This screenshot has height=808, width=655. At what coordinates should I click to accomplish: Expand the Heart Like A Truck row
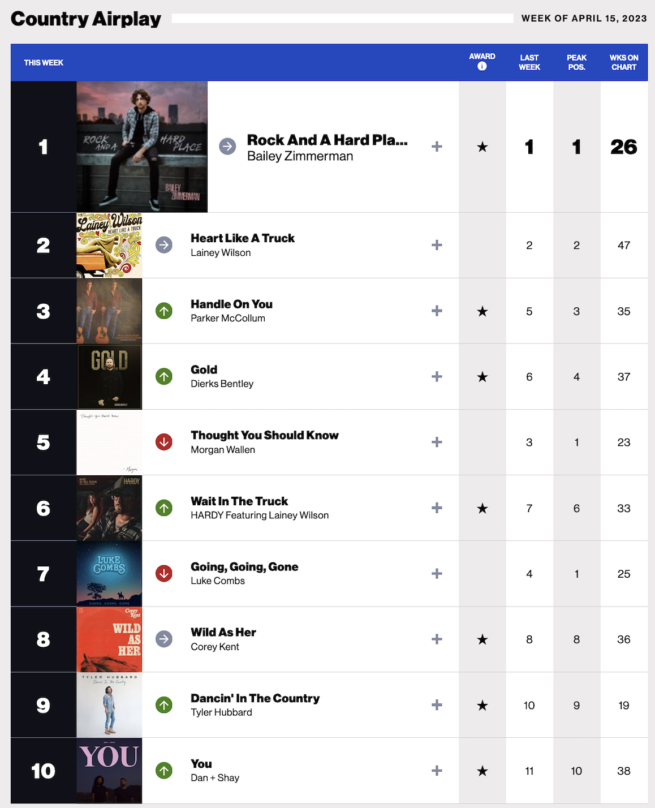pyautogui.click(x=437, y=246)
